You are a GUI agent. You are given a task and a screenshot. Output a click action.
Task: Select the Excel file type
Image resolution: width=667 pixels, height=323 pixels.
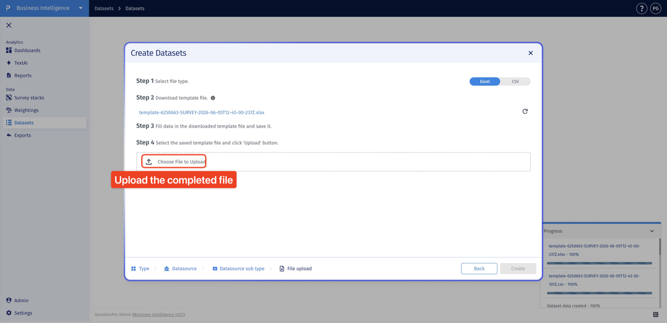tap(485, 81)
